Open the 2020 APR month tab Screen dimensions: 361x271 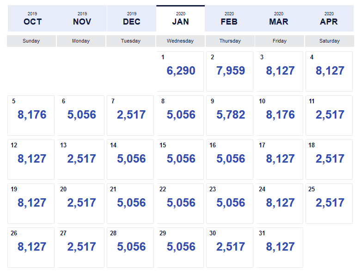click(329, 19)
